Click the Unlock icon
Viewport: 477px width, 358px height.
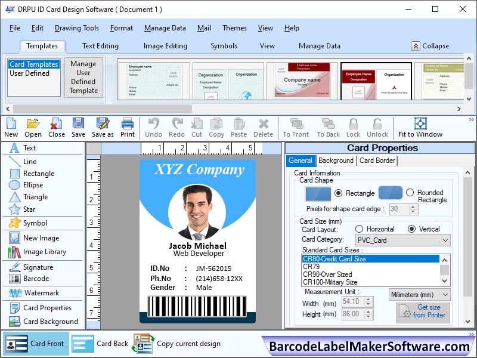(x=377, y=127)
